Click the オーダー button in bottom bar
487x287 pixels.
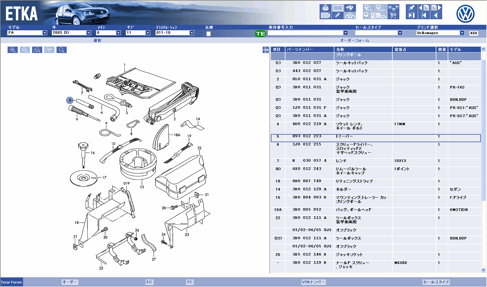[70, 282]
